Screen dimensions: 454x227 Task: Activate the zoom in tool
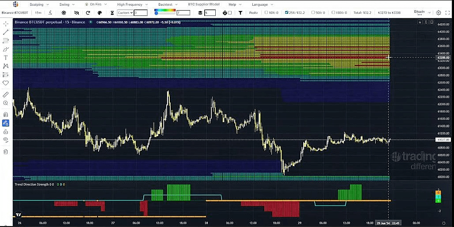(x=5, y=103)
